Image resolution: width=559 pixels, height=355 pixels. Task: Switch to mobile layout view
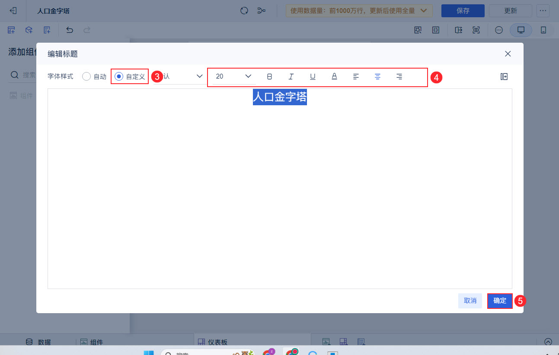click(x=543, y=30)
